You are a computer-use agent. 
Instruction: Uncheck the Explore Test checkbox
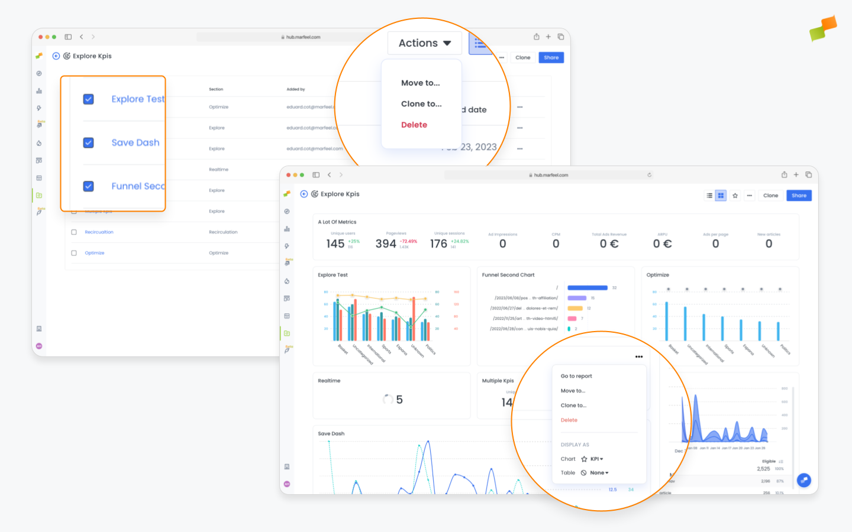click(x=88, y=99)
